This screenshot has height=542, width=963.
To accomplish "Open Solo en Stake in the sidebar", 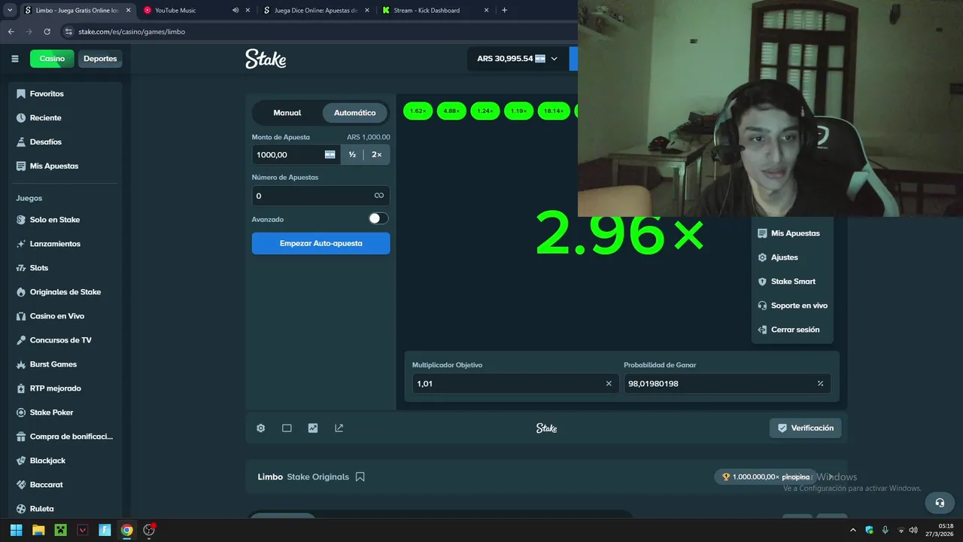I will click(x=65, y=220).
